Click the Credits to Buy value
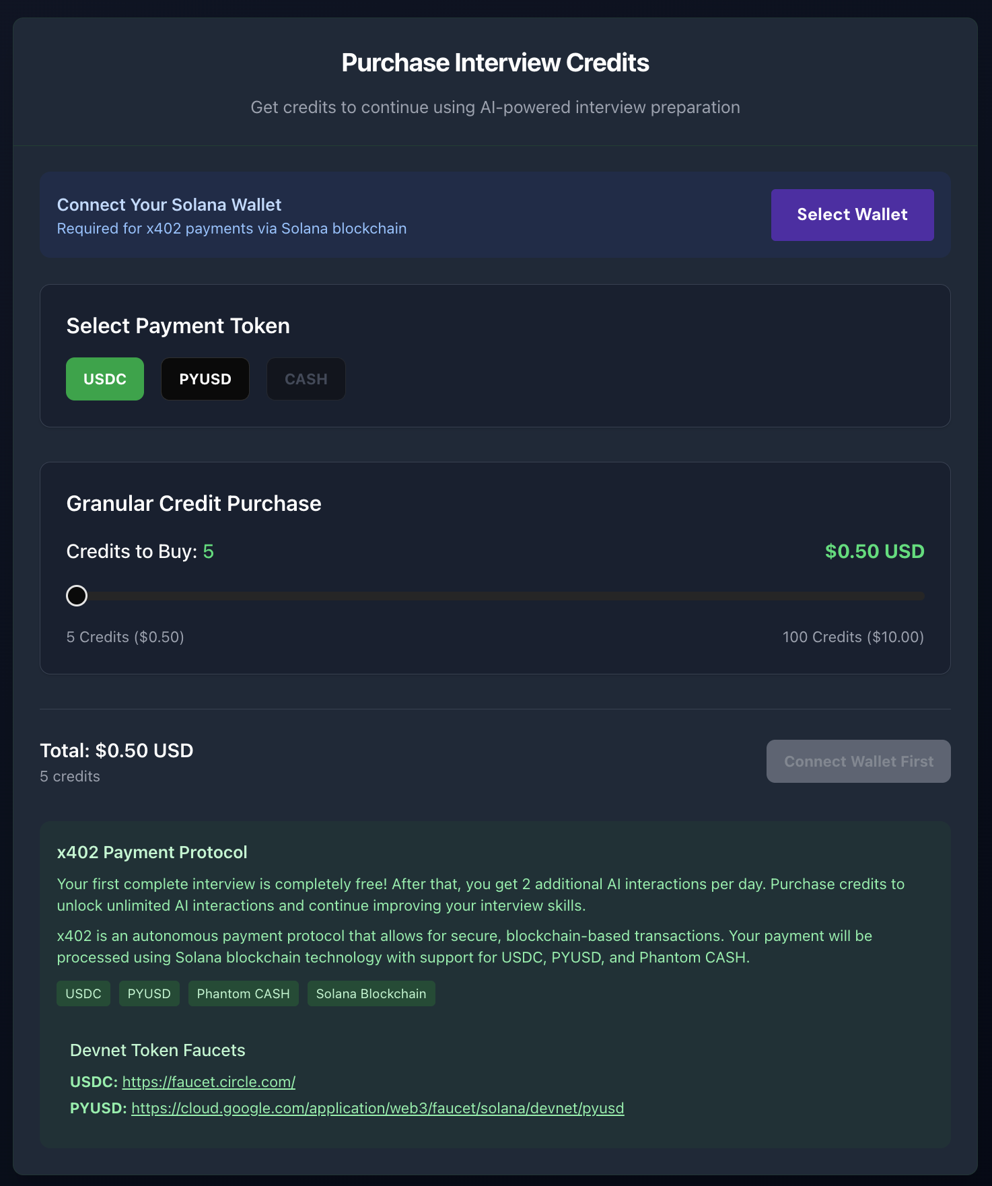The image size is (992, 1186). 208,551
